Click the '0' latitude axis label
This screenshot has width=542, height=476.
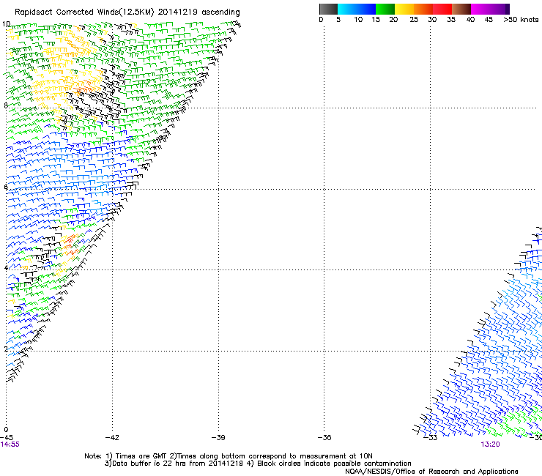(x=6, y=430)
